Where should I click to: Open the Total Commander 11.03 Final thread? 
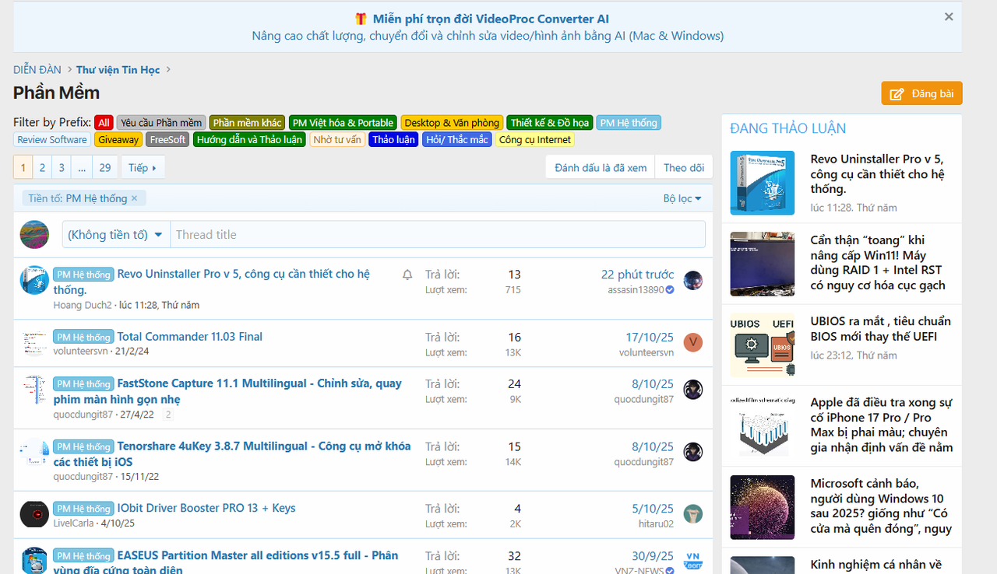(189, 337)
